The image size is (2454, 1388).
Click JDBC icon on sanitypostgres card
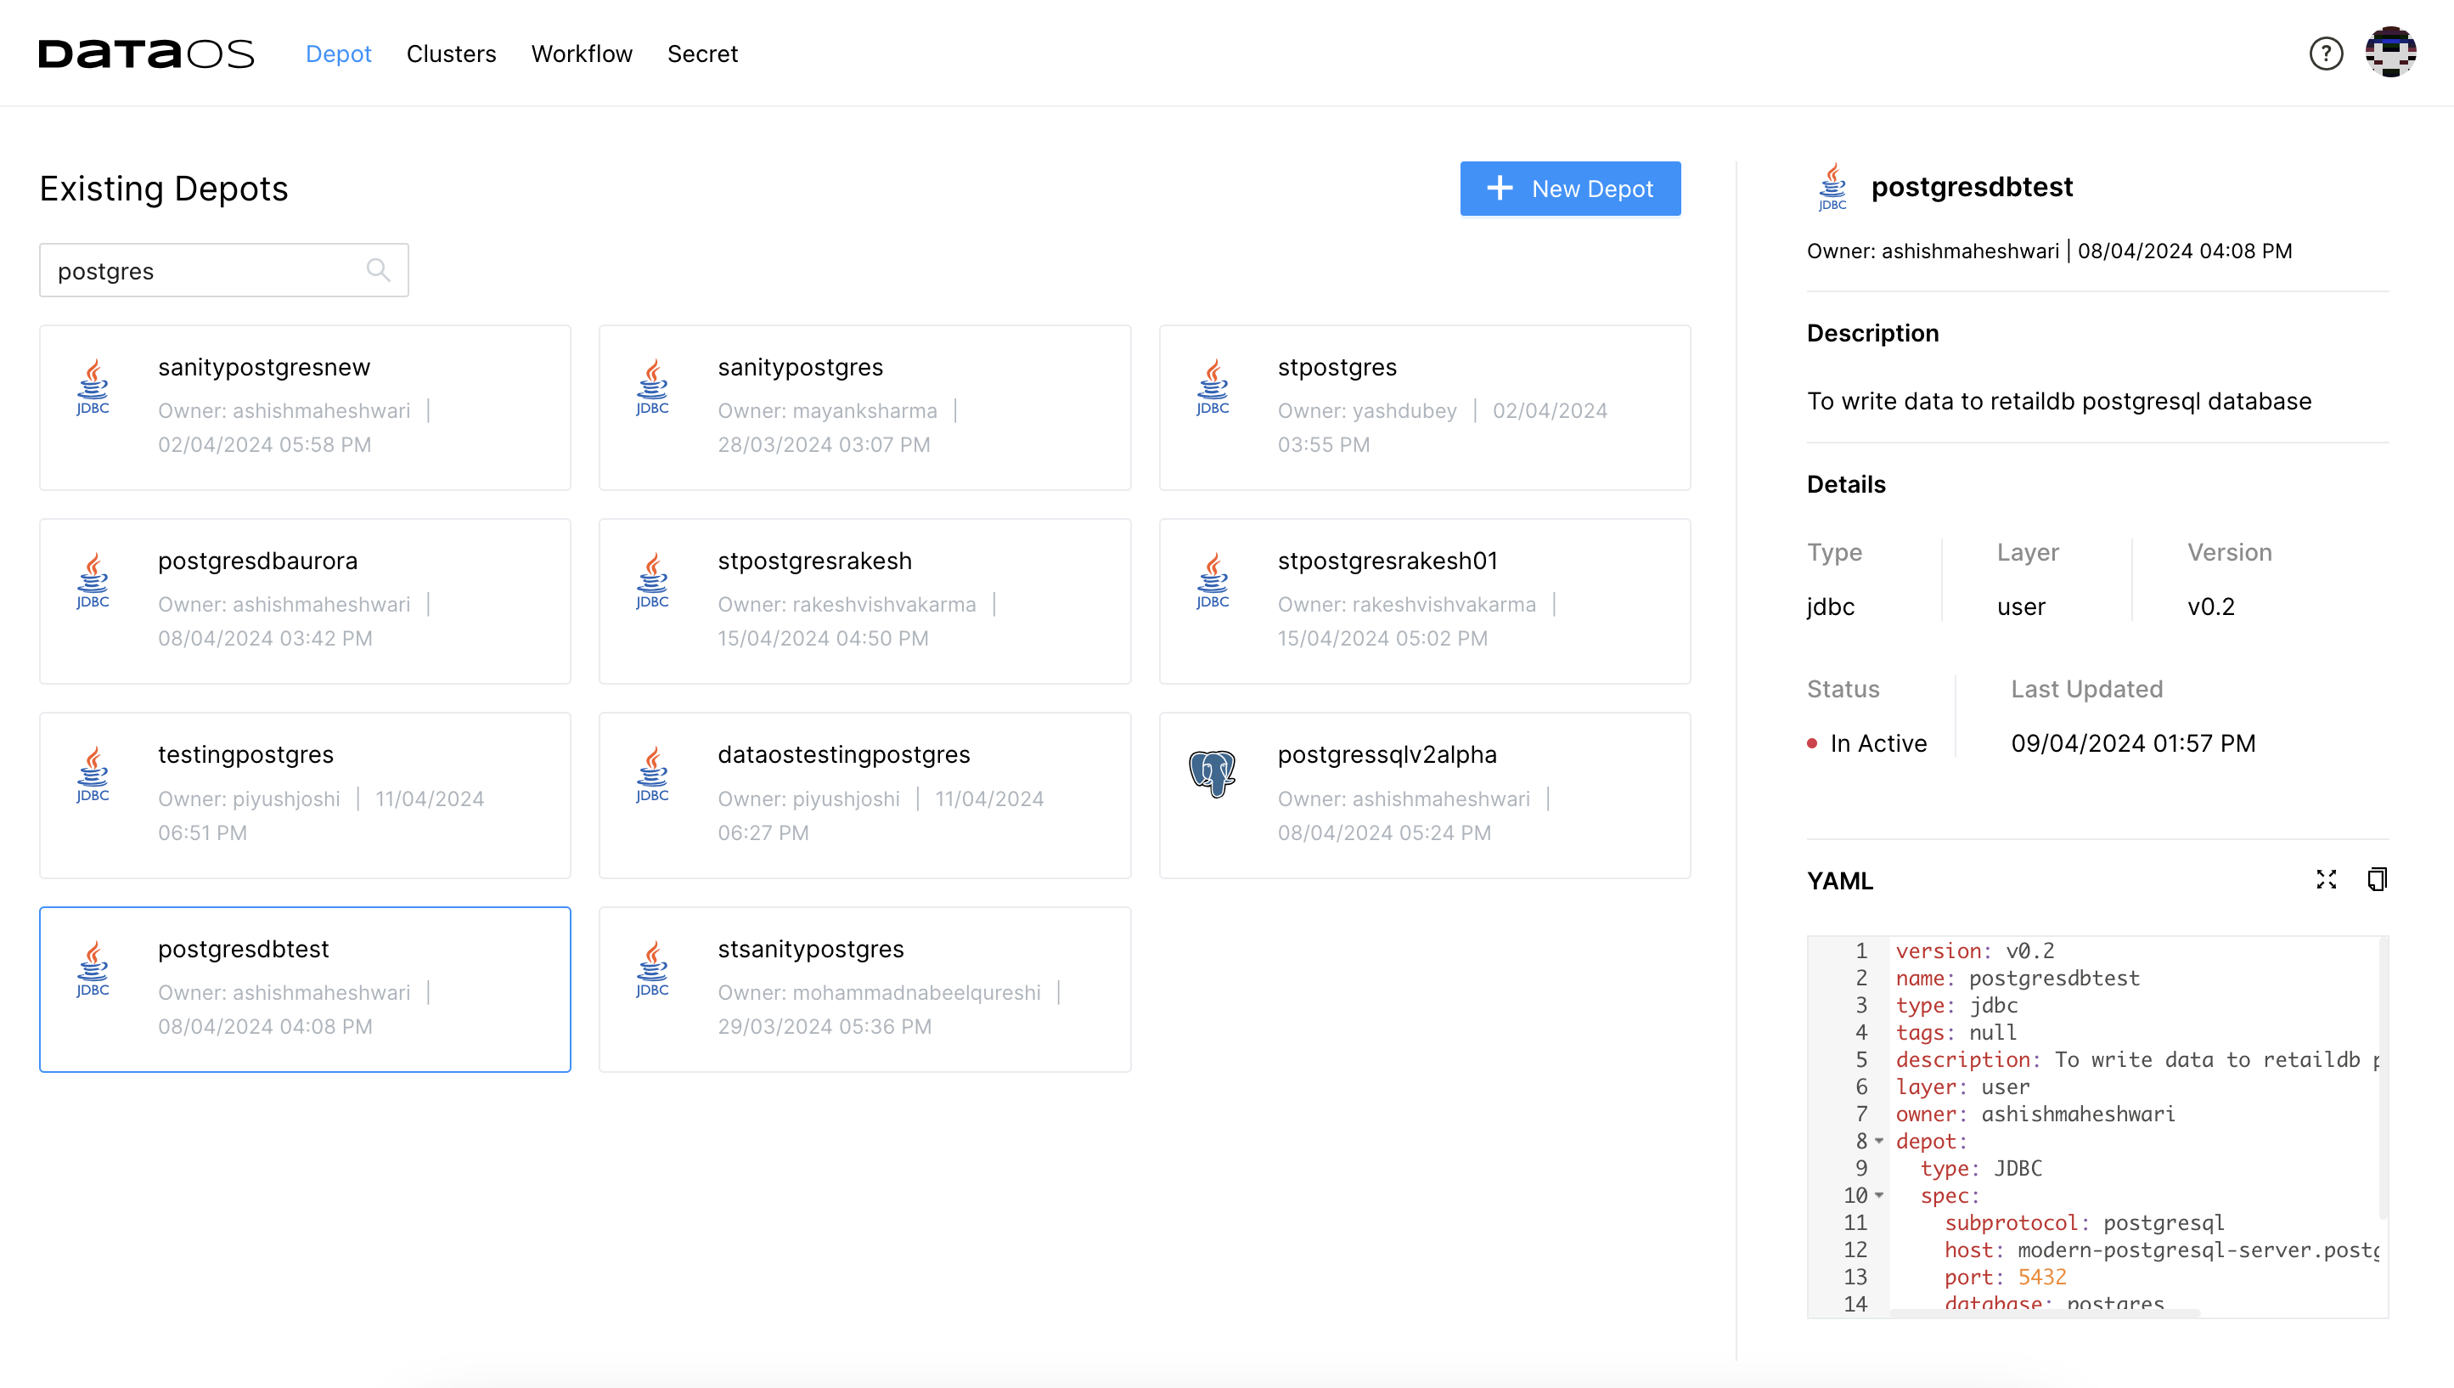click(x=652, y=387)
